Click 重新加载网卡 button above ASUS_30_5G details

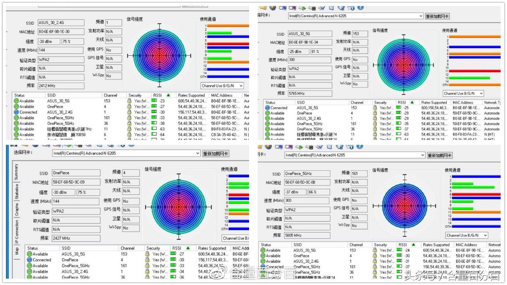[x=437, y=16]
